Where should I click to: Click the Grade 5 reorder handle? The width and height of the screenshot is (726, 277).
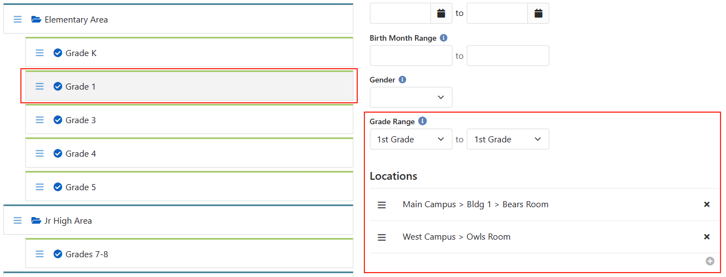[40, 187]
